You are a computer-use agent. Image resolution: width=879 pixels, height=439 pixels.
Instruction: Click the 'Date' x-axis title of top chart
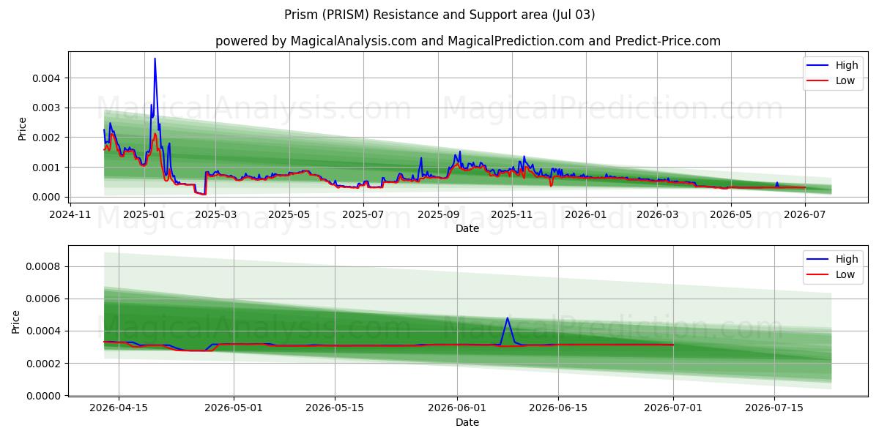point(467,228)
